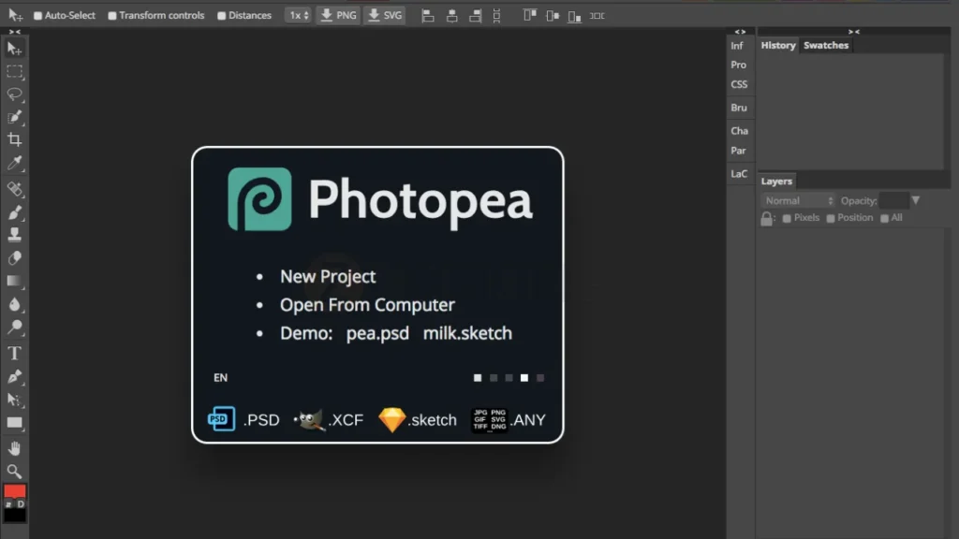The height and width of the screenshot is (539, 959).
Task: Select the Type tool
Action: pyautogui.click(x=14, y=353)
